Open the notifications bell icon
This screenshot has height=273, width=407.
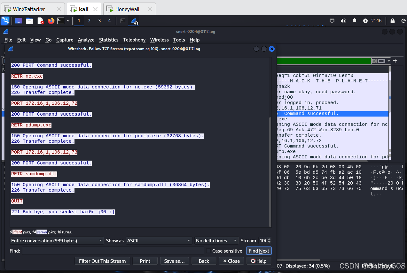(x=354, y=21)
